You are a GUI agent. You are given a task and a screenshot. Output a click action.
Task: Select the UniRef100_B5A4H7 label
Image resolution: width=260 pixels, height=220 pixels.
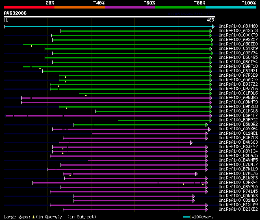(238, 116)
